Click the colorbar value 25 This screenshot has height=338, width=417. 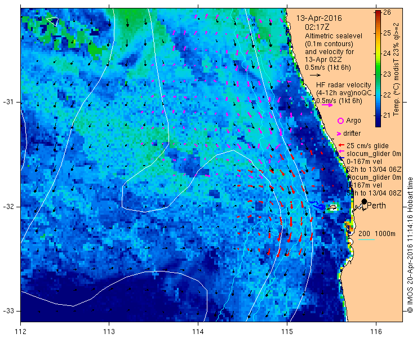point(387,33)
